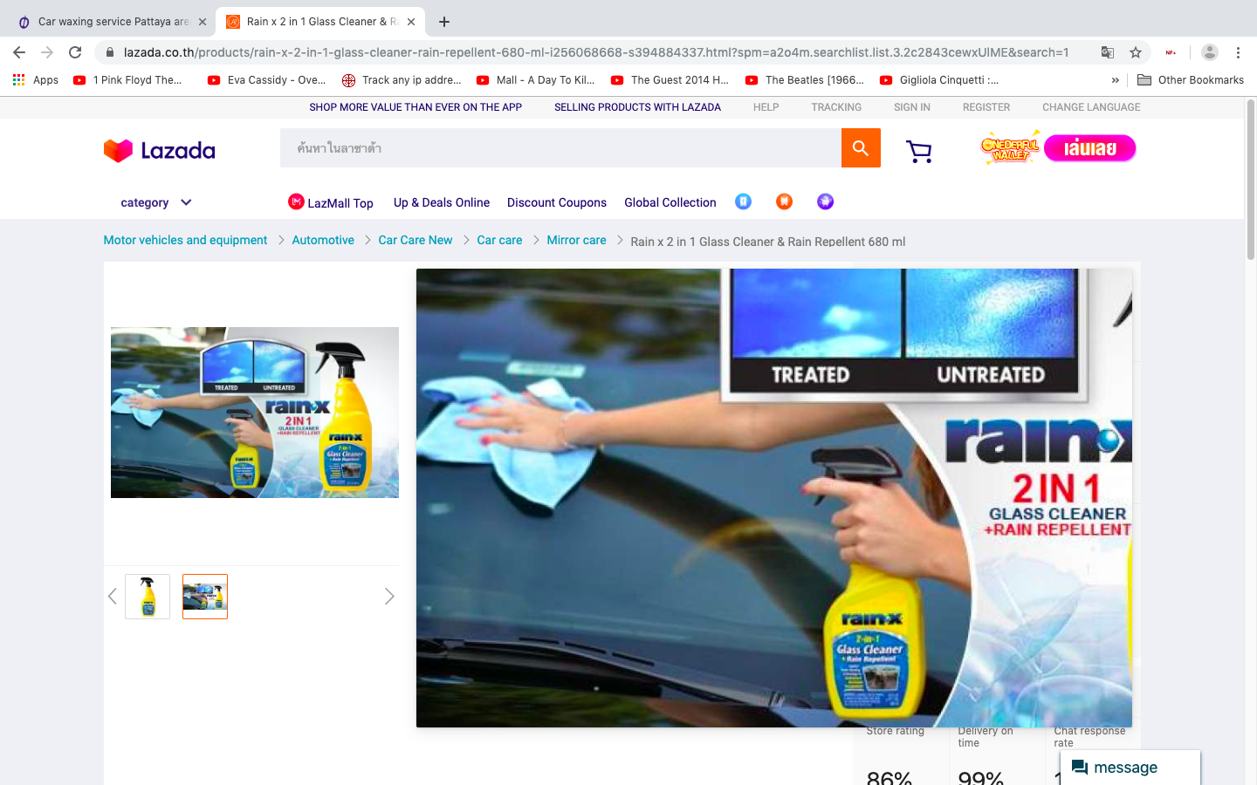Open the orange round channel icon
Viewport: 1257px width, 785px height.
pos(784,201)
